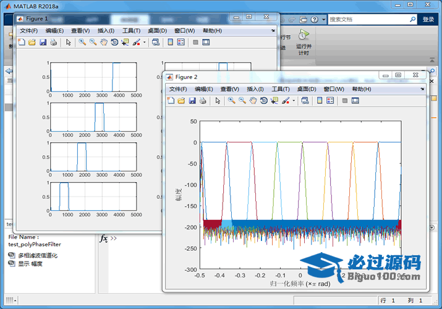Open 帮助(H) menu in Figure 1
The height and width of the screenshot is (309, 442).
[x=212, y=31]
